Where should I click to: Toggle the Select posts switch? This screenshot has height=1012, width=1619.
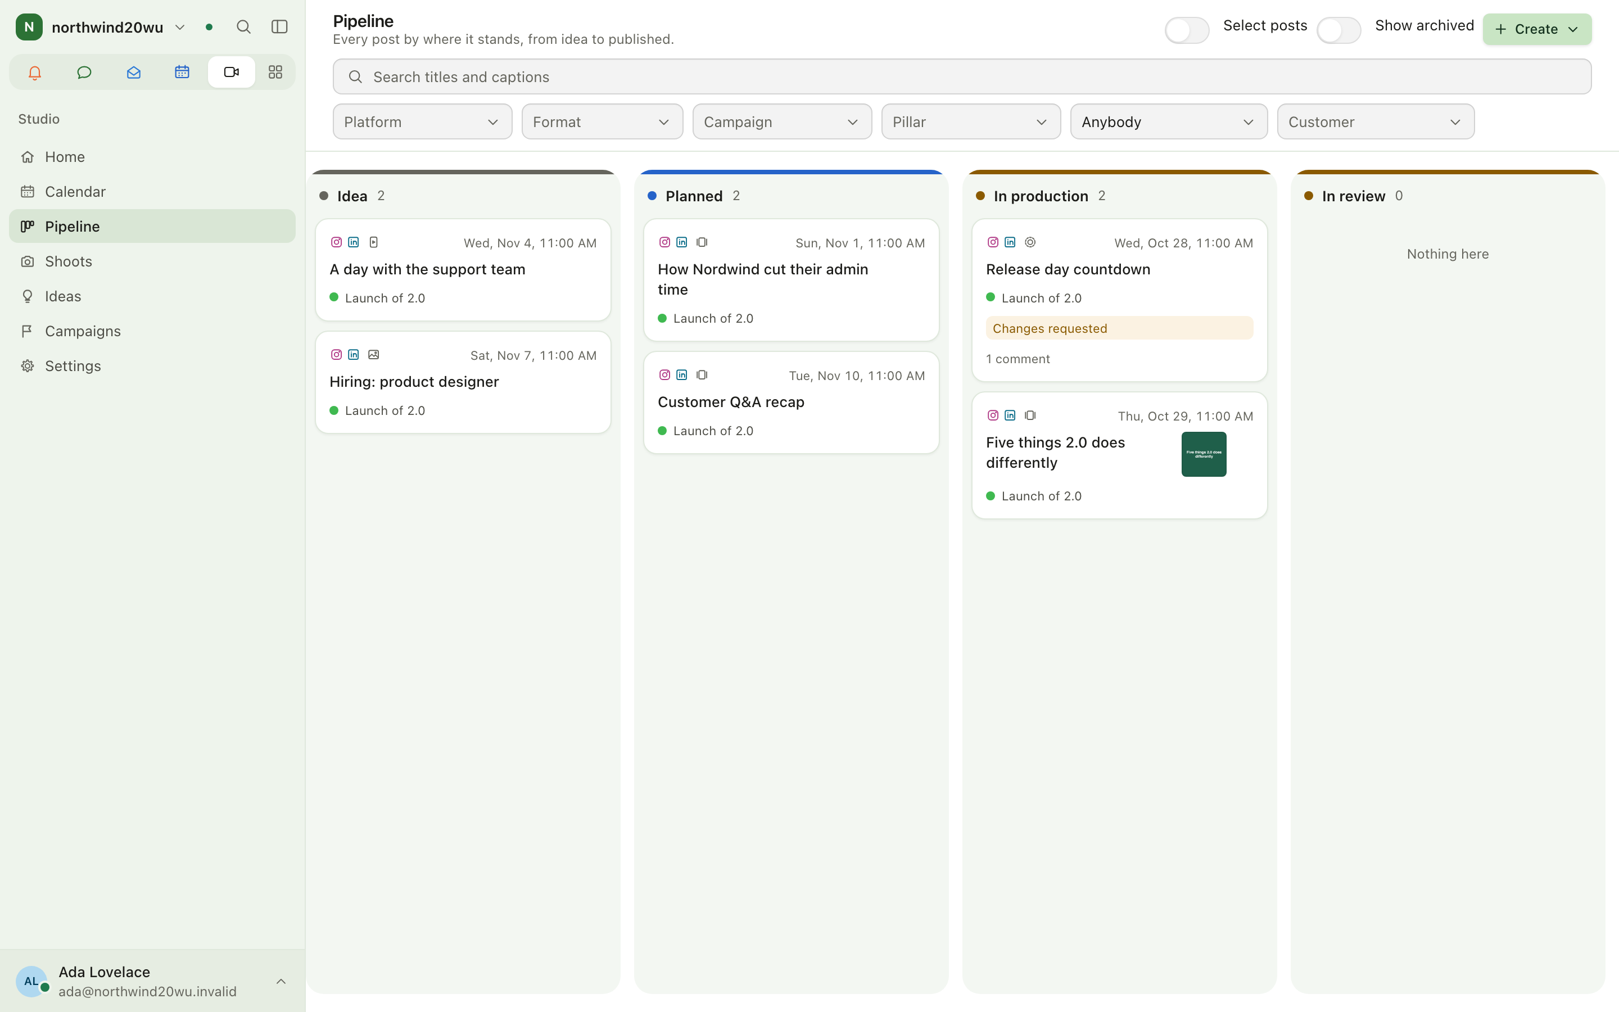pos(1186,29)
